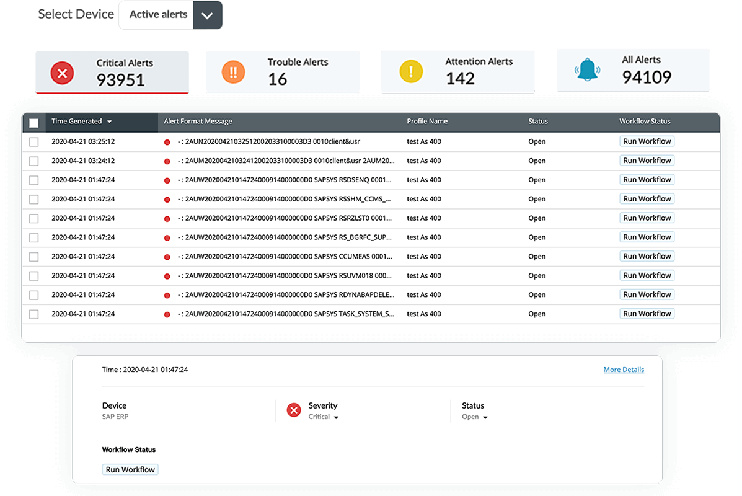Click SAP ERP device value
Screen dimensions: 742x496
115,417
